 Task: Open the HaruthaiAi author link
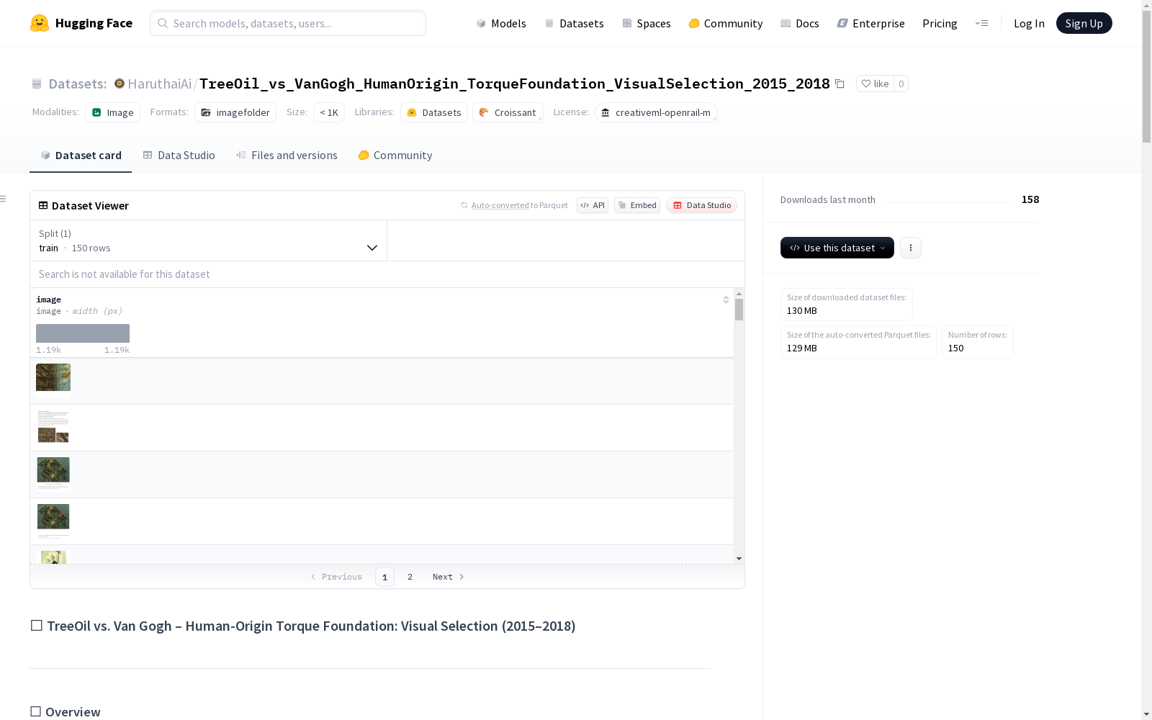[x=160, y=84]
